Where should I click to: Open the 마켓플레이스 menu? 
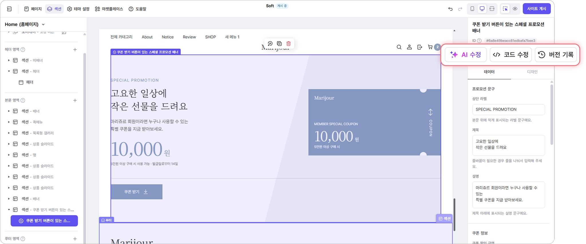coord(109,9)
